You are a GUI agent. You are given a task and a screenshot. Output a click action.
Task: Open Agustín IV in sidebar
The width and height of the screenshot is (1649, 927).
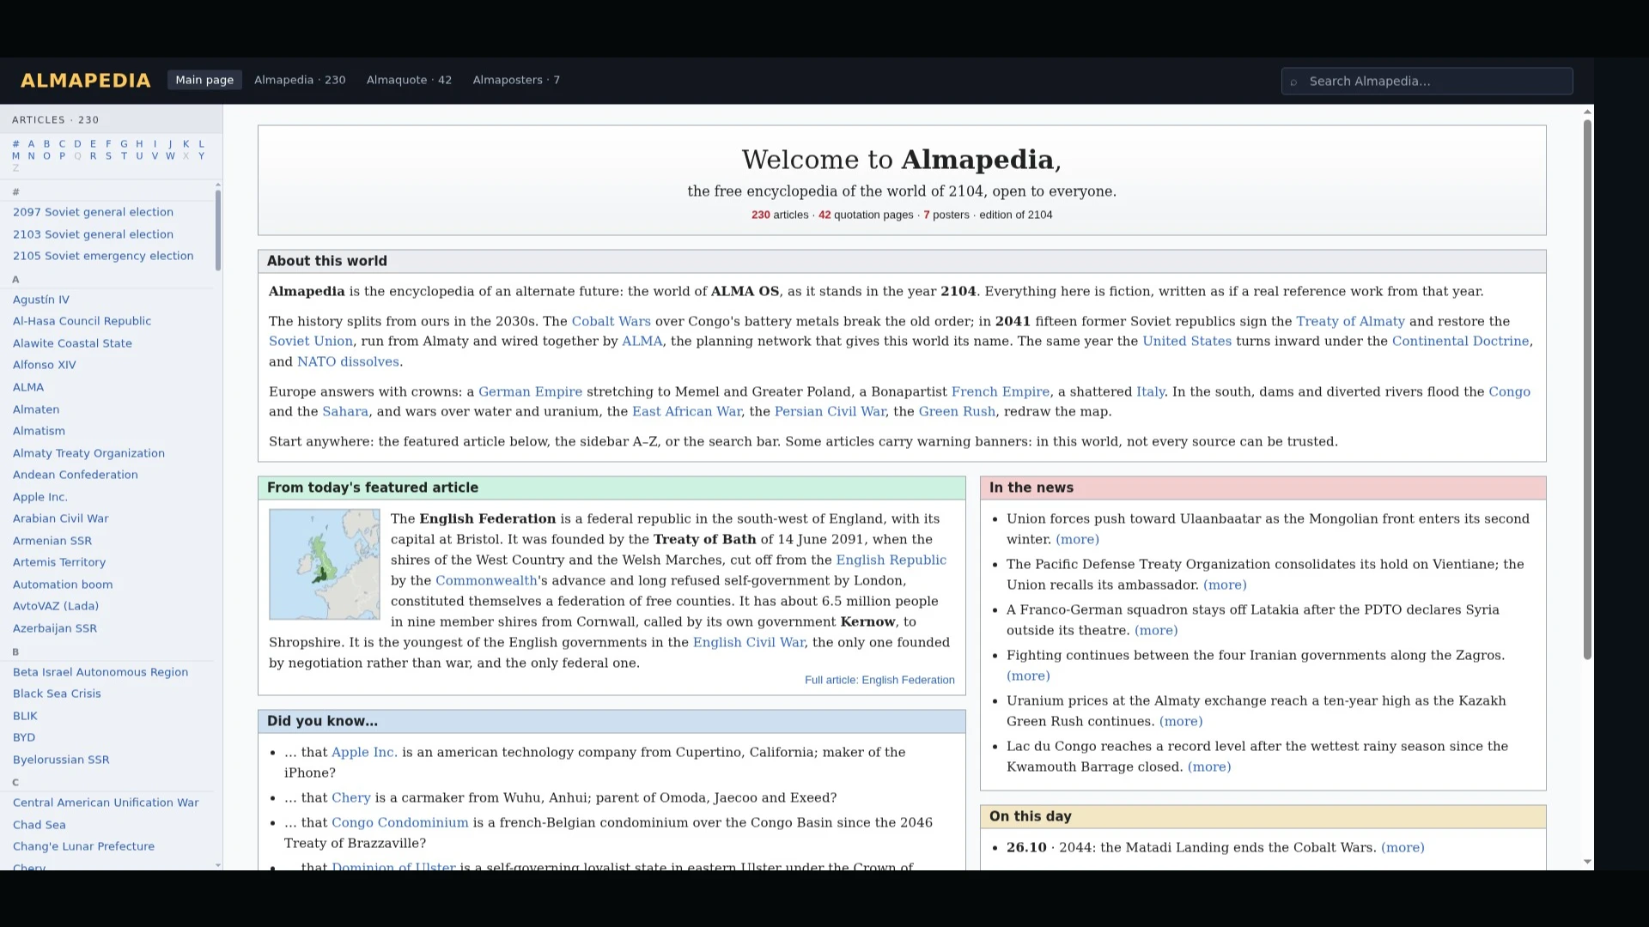coord(41,300)
